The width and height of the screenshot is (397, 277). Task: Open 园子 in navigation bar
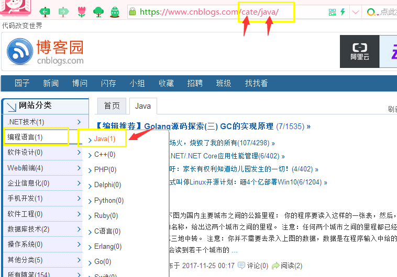[22, 83]
